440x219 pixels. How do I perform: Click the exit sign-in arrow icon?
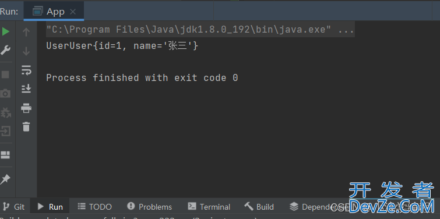coord(5,131)
